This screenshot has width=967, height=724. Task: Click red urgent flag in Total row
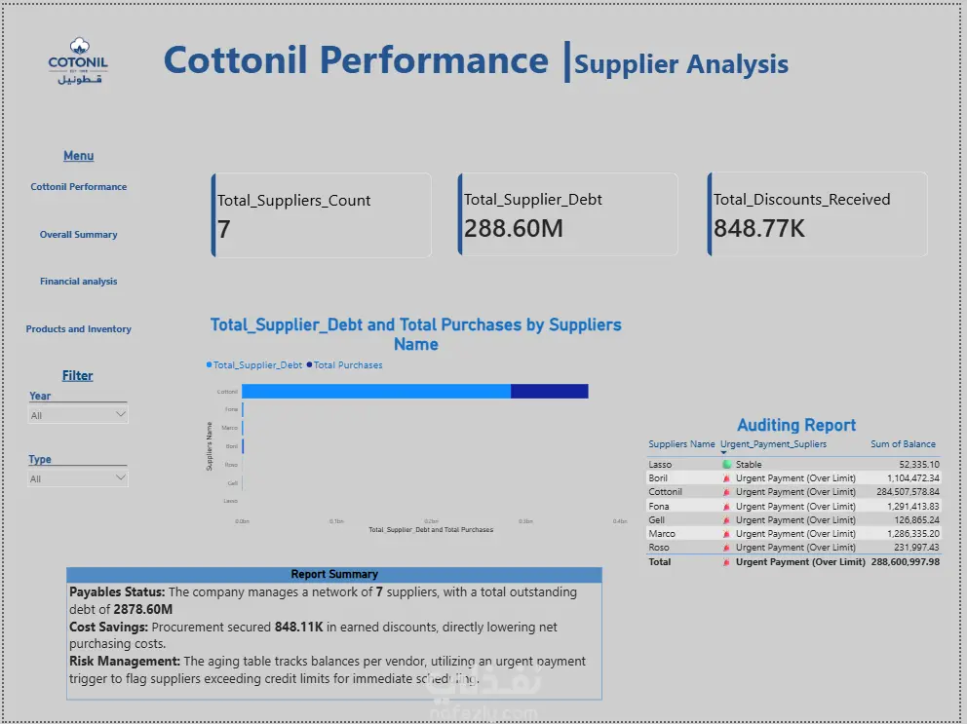pyautogui.click(x=726, y=562)
